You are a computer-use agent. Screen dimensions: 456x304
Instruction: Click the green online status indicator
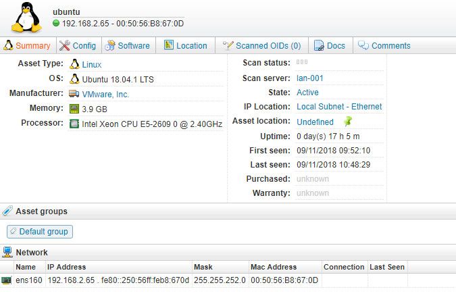point(56,24)
